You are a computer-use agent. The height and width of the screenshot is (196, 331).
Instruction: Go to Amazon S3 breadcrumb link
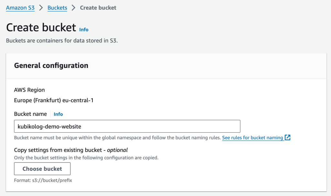click(x=20, y=8)
